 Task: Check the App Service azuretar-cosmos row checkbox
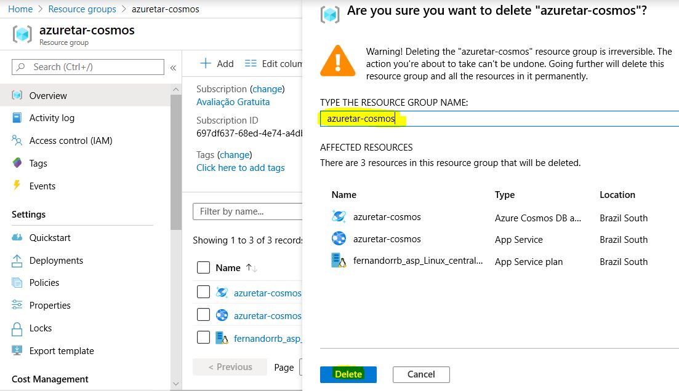click(x=203, y=314)
